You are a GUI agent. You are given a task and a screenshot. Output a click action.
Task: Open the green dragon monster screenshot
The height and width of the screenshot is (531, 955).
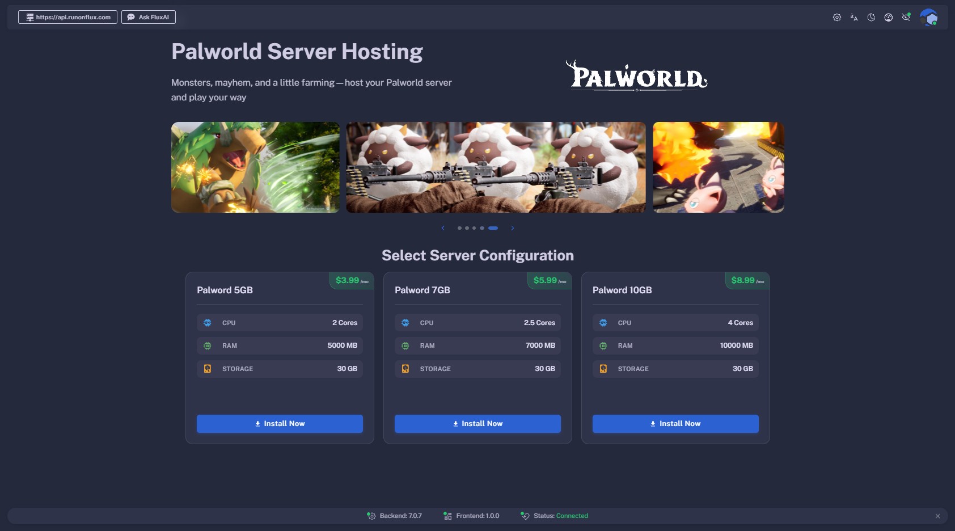[255, 167]
